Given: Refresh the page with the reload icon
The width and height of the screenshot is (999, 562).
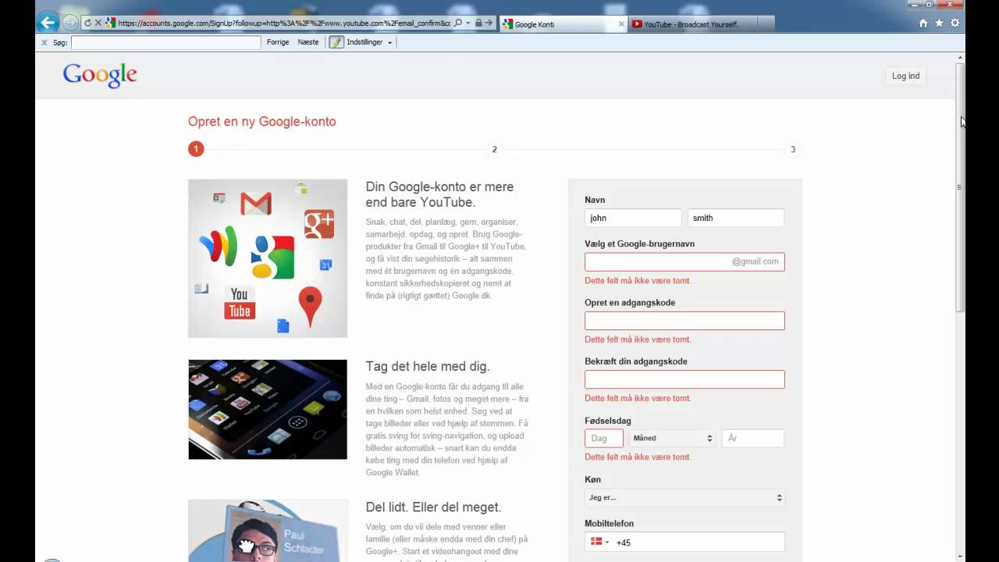Looking at the screenshot, I should click(x=87, y=23).
